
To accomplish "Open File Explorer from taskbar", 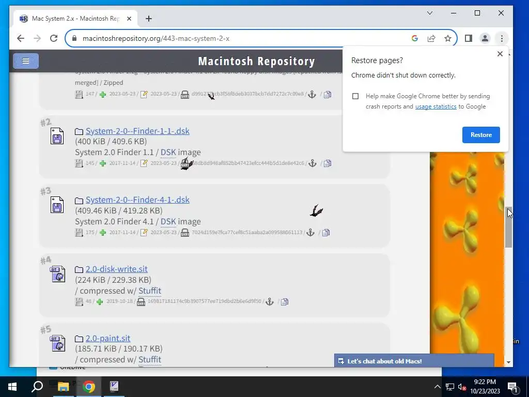I will tap(63, 387).
